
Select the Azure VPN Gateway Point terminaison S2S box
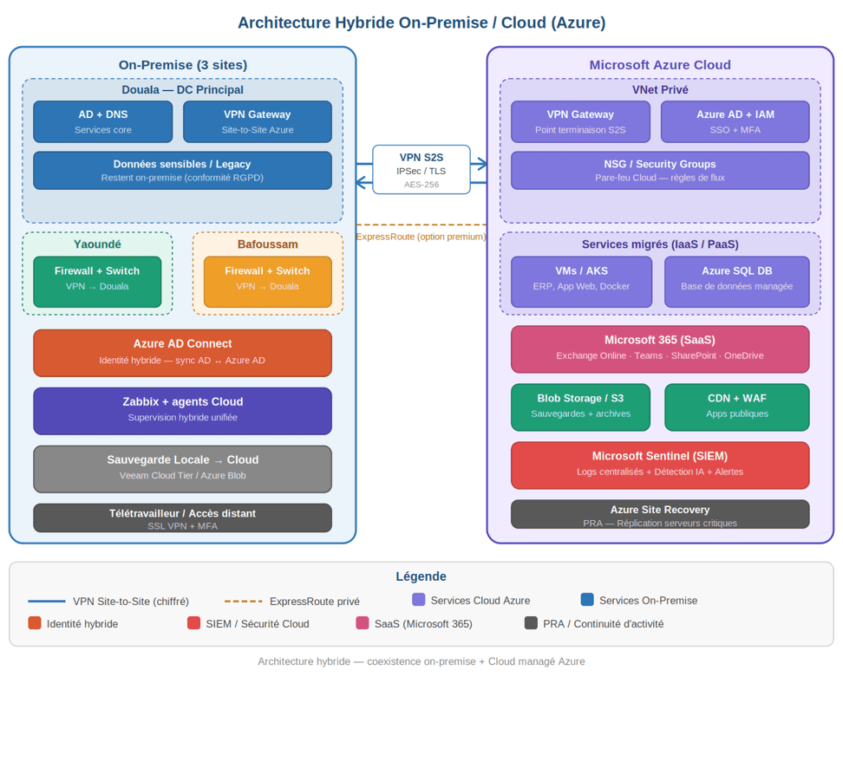pyautogui.click(x=580, y=121)
